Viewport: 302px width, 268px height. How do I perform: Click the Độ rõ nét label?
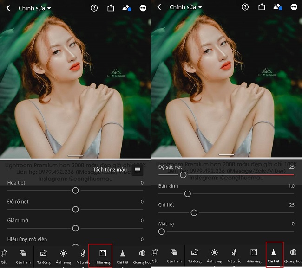point(18,202)
